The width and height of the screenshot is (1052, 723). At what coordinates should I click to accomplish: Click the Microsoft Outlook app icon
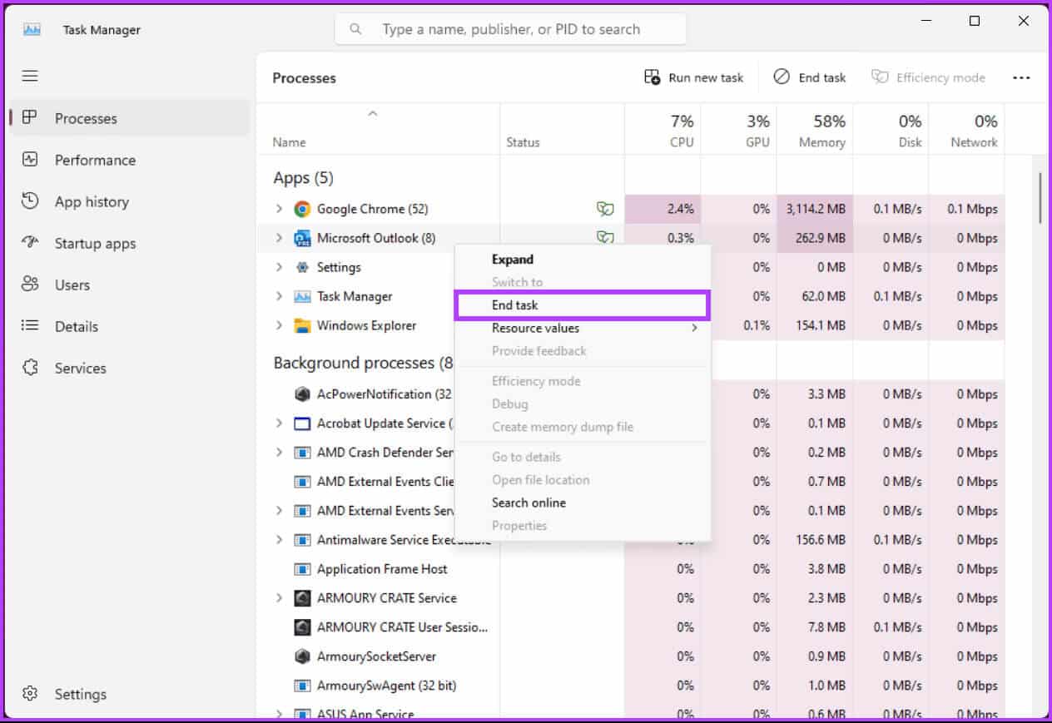click(302, 238)
